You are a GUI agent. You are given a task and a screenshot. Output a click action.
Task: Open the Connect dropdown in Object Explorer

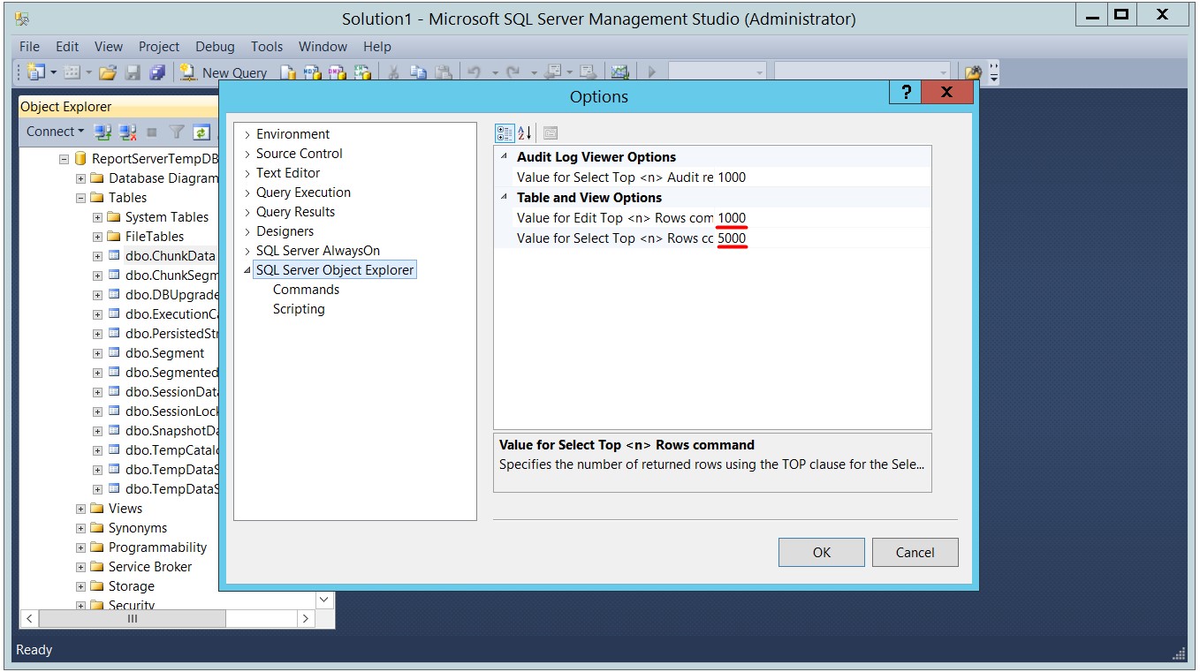pyautogui.click(x=55, y=132)
